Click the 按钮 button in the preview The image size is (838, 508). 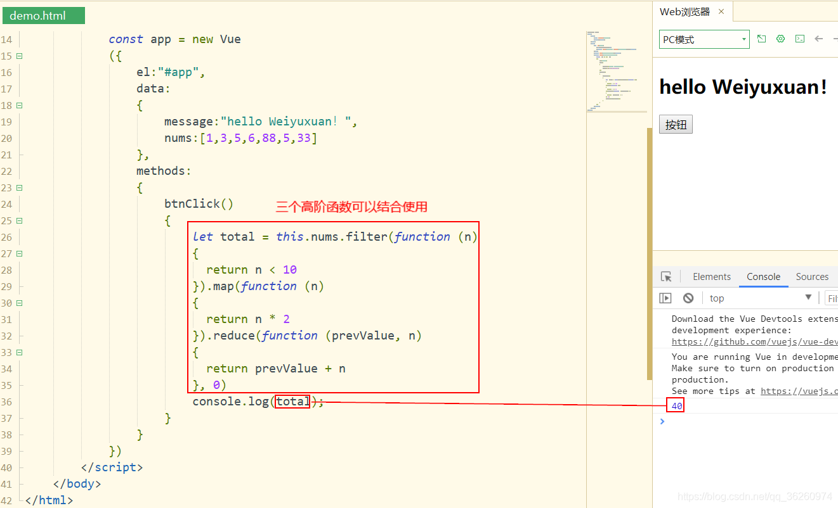676,124
